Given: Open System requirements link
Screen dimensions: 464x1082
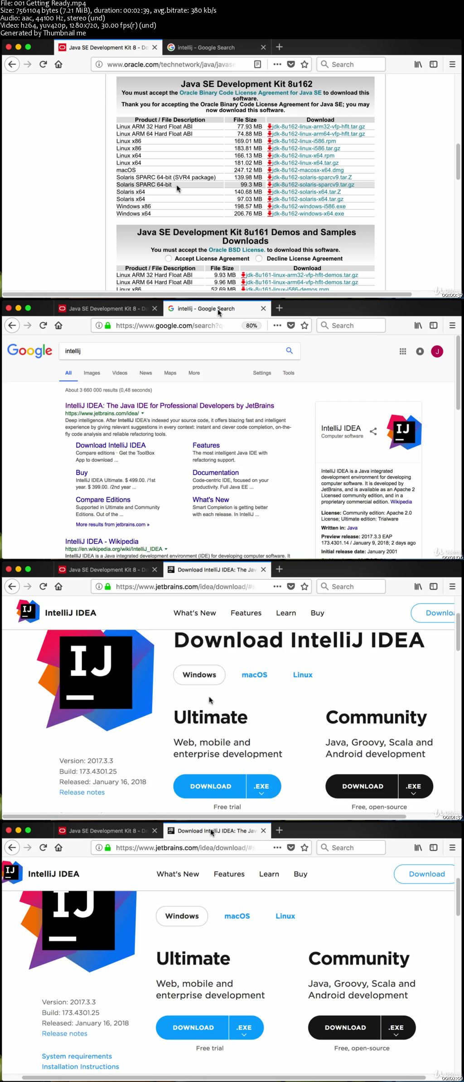Looking at the screenshot, I should tap(77, 1056).
